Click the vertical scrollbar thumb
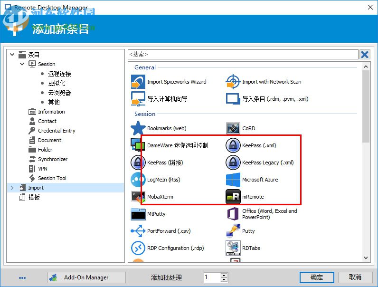Screen dimensions: 378x287 pos(366,106)
